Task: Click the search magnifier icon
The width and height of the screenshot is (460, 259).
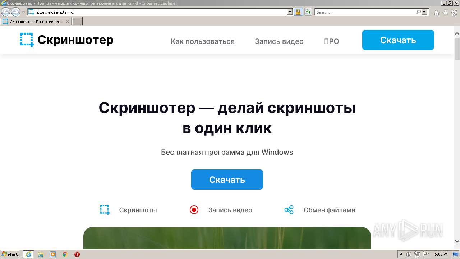Action: tap(418, 12)
